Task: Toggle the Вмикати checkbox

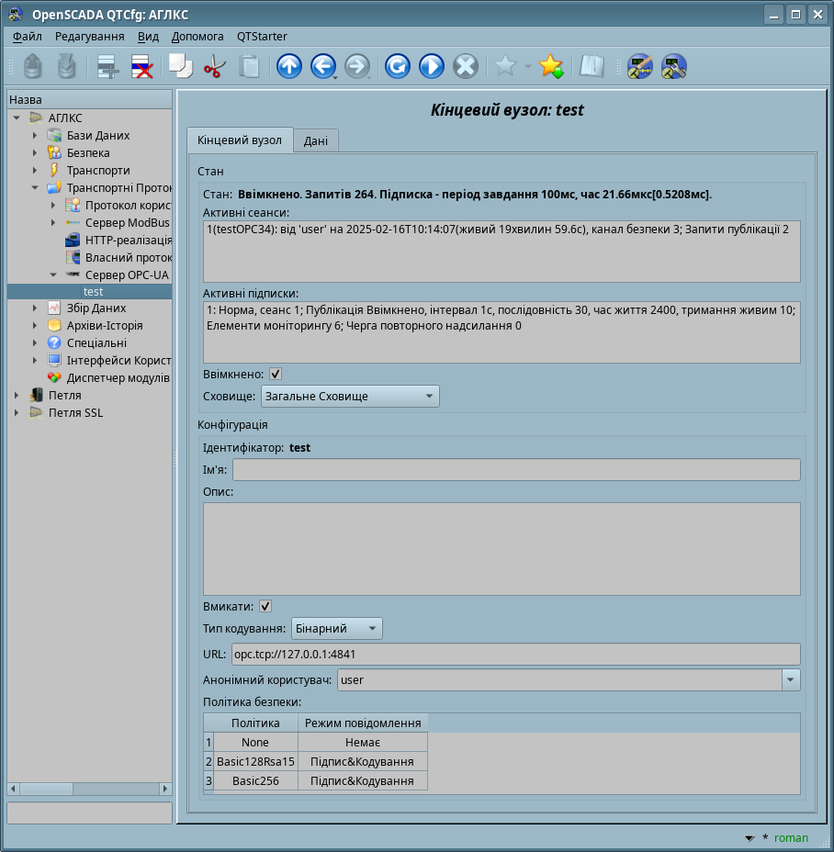Action: click(x=265, y=606)
